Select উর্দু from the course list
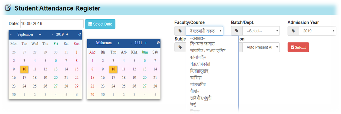 click(x=193, y=105)
